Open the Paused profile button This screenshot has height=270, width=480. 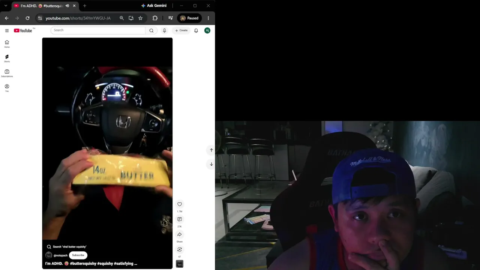tap(189, 18)
